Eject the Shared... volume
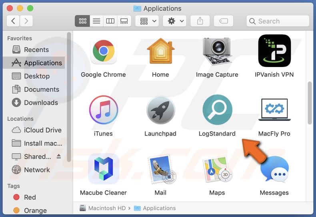Viewport: 316px width, 217px height. (59, 156)
